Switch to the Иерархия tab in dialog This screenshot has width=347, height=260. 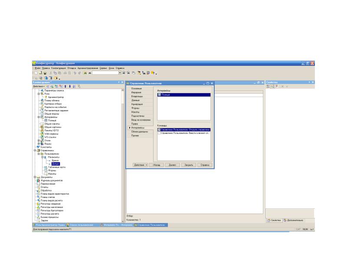pos(136,92)
